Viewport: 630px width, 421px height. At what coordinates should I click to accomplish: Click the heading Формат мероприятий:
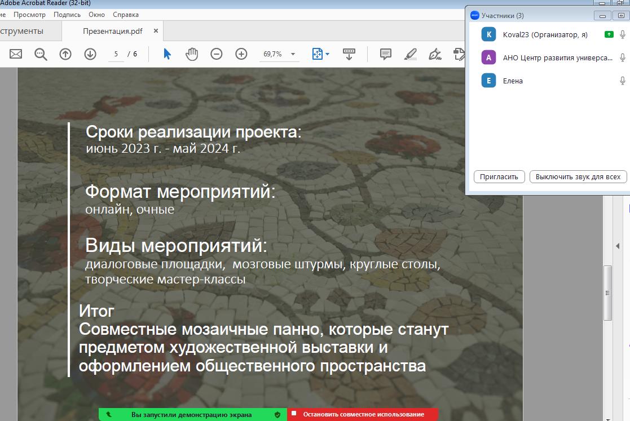pos(180,192)
